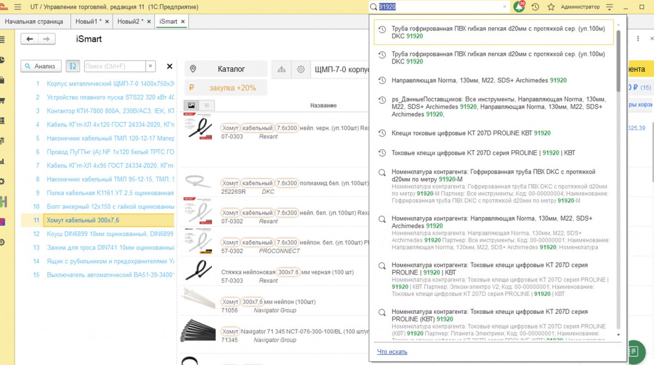Open the history clock icon in title bar
This screenshot has height=365, width=654.
click(x=535, y=7)
